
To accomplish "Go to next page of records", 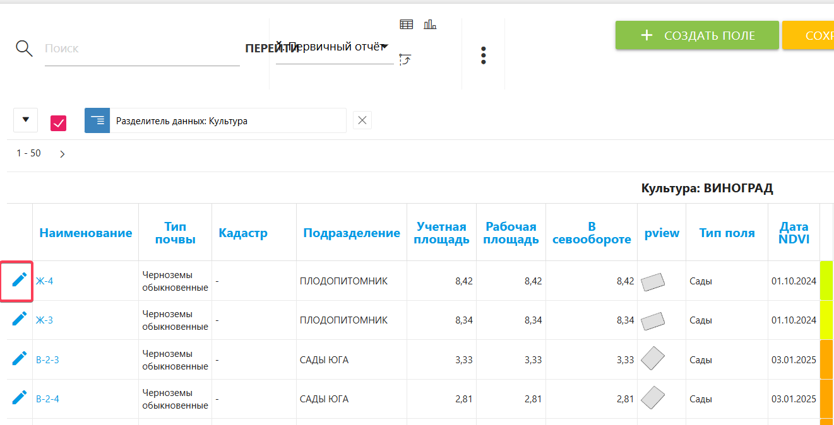I will (x=63, y=154).
